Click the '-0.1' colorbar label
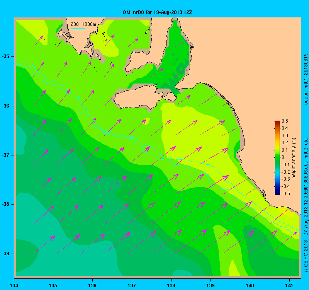The width and height of the screenshot is (309, 290). (285, 165)
